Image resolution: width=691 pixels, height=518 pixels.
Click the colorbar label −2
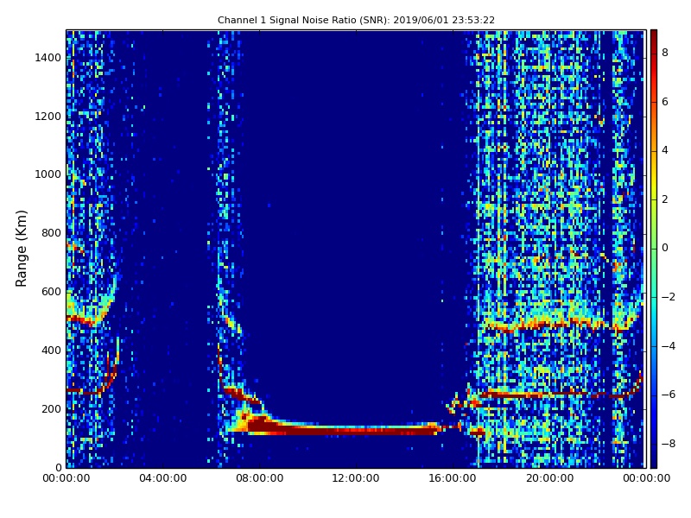click(669, 297)
